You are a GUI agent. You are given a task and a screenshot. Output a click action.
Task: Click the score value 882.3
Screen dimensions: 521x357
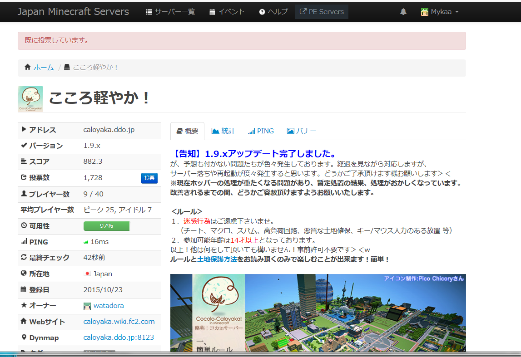(93, 161)
